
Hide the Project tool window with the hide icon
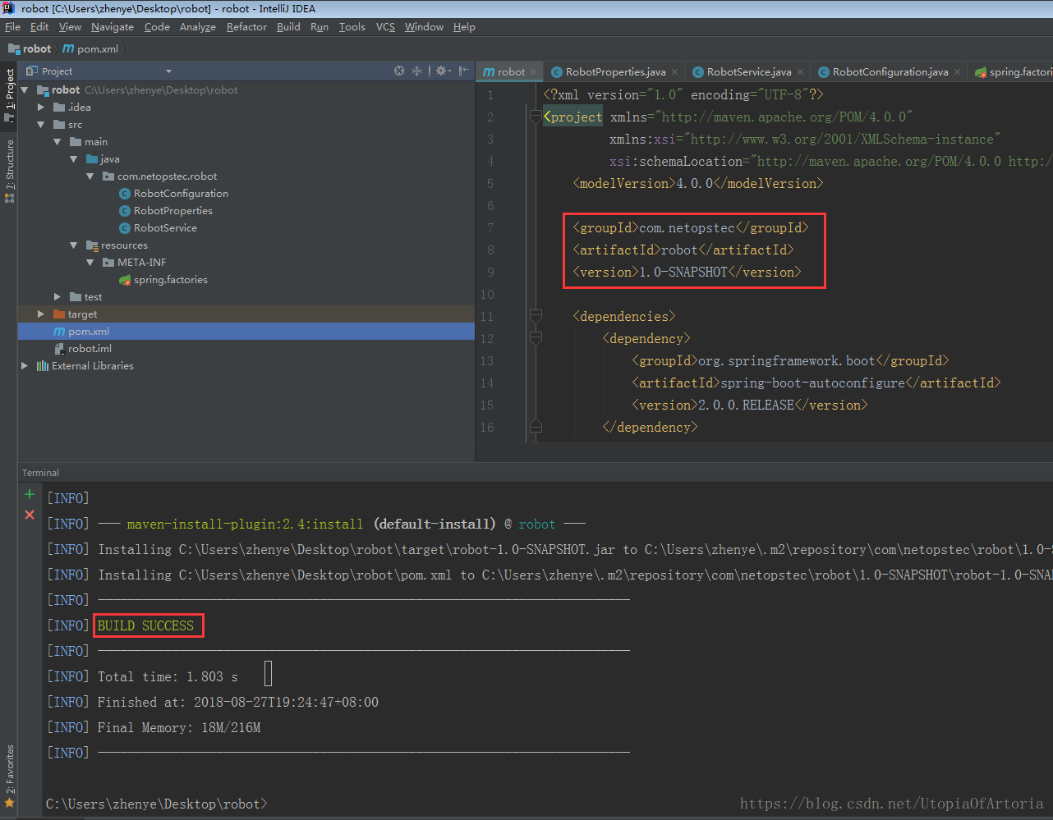click(464, 71)
